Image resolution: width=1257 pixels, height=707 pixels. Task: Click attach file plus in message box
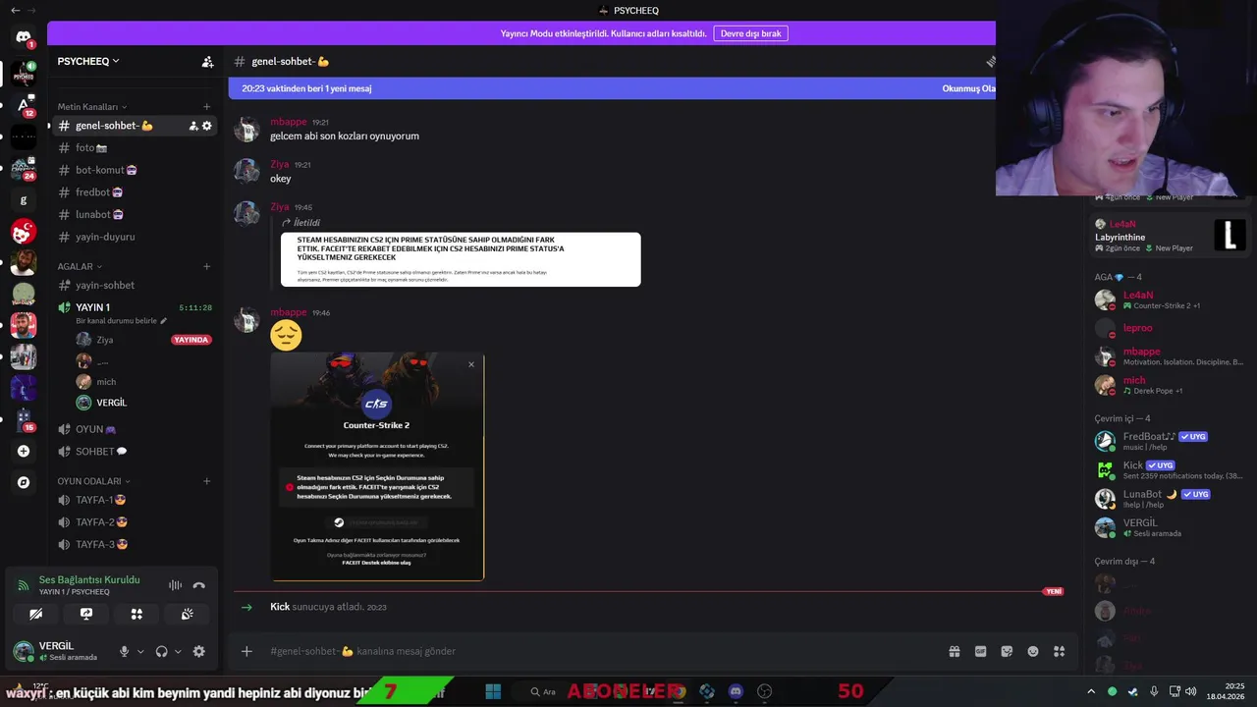coord(246,651)
